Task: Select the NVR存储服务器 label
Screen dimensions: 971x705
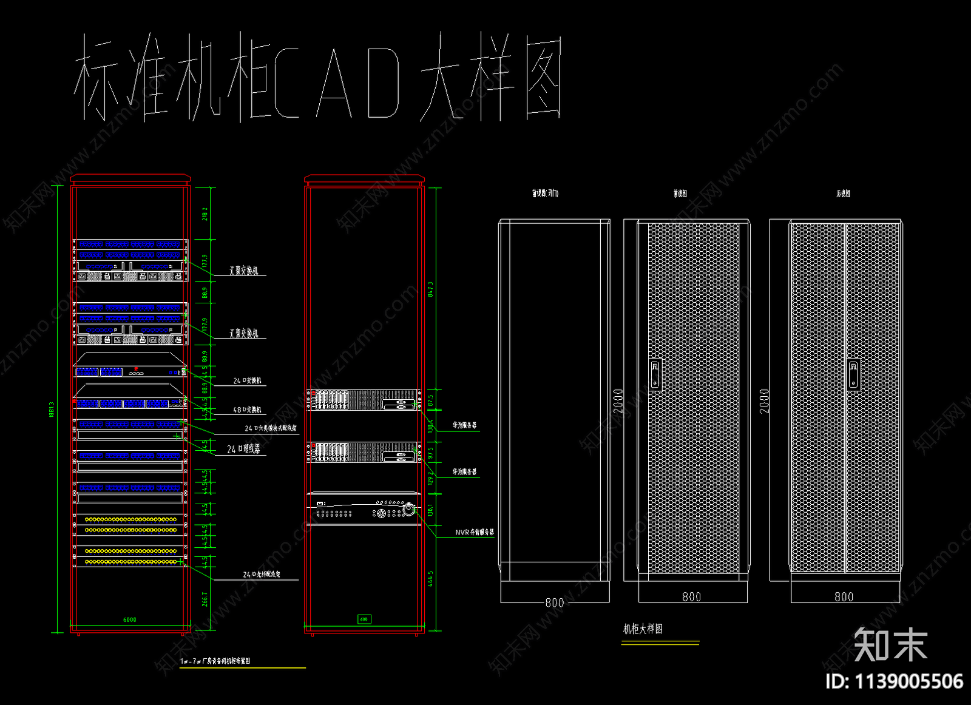Action: (475, 532)
